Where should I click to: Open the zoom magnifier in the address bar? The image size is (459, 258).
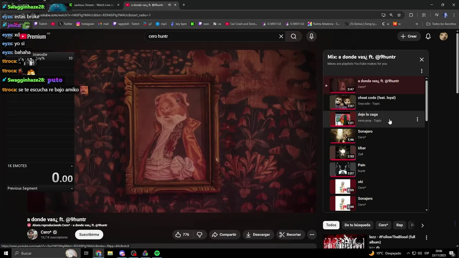pyautogui.click(x=391, y=15)
